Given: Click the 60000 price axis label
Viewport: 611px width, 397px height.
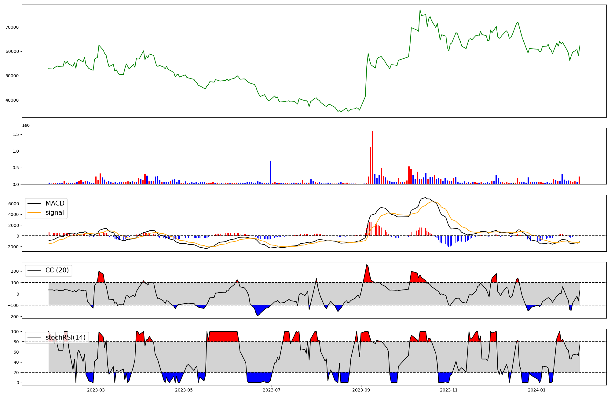Looking at the screenshot, I should 12,51.
